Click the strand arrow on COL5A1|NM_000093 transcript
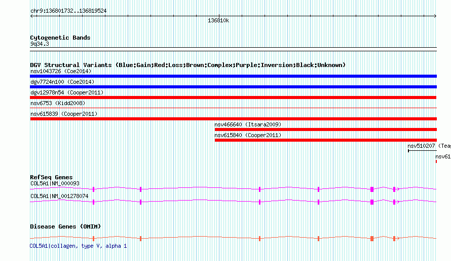Image resolution: width=451 pixels, height=261 pixels. 398,189
